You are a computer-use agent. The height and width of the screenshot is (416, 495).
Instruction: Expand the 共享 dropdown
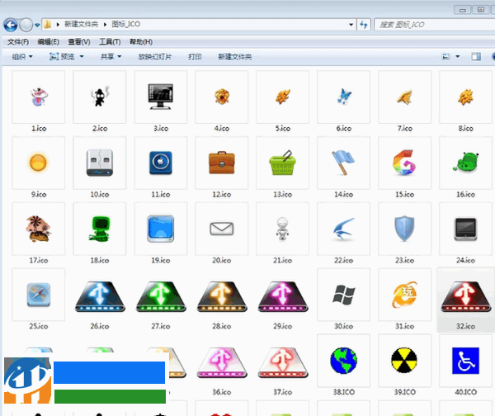tap(111, 57)
